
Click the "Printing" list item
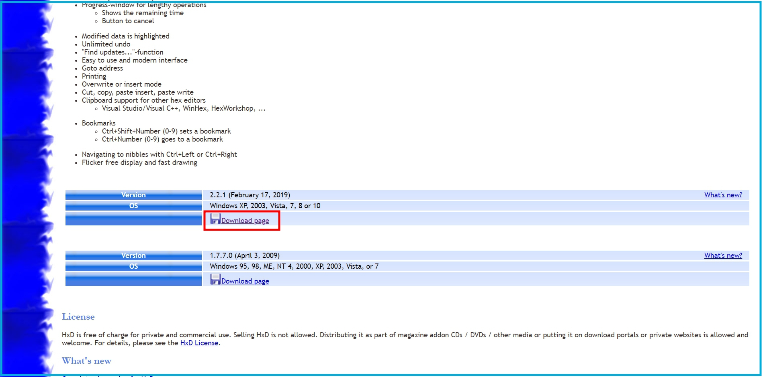pyautogui.click(x=94, y=76)
